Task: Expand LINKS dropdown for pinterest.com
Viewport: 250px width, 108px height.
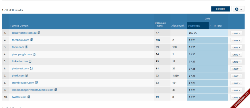Action: coord(236,69)
